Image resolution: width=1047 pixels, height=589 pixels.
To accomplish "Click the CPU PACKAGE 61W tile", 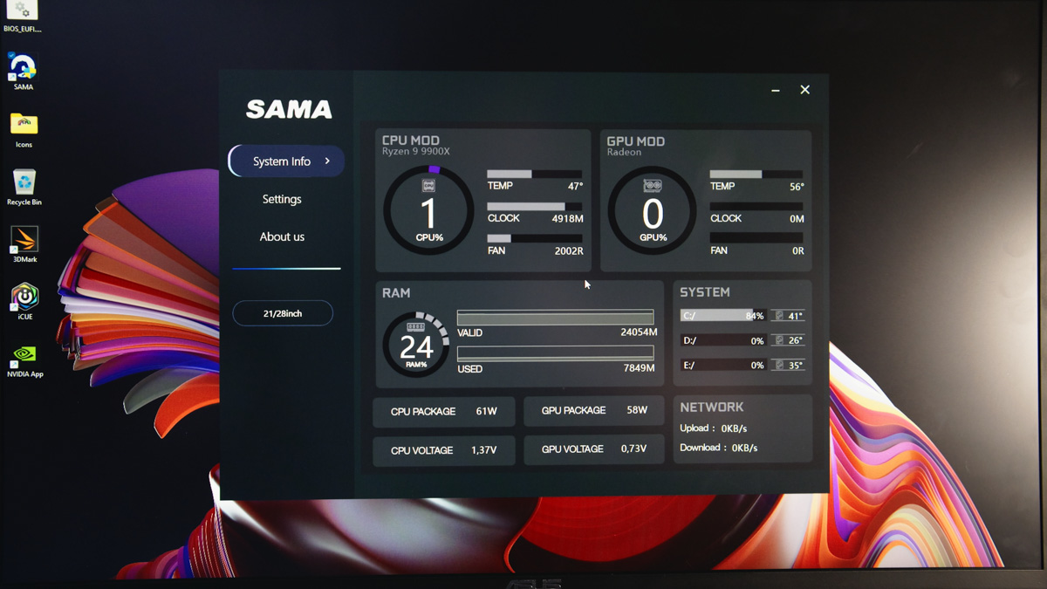I will coord(443,411).
